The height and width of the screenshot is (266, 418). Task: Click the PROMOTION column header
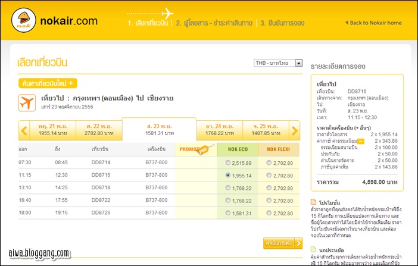point(196,149)
